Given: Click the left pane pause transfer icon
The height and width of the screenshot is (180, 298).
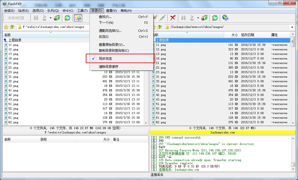Looking at the screenshot, I should pyautogui.click(x=36, y=18).
